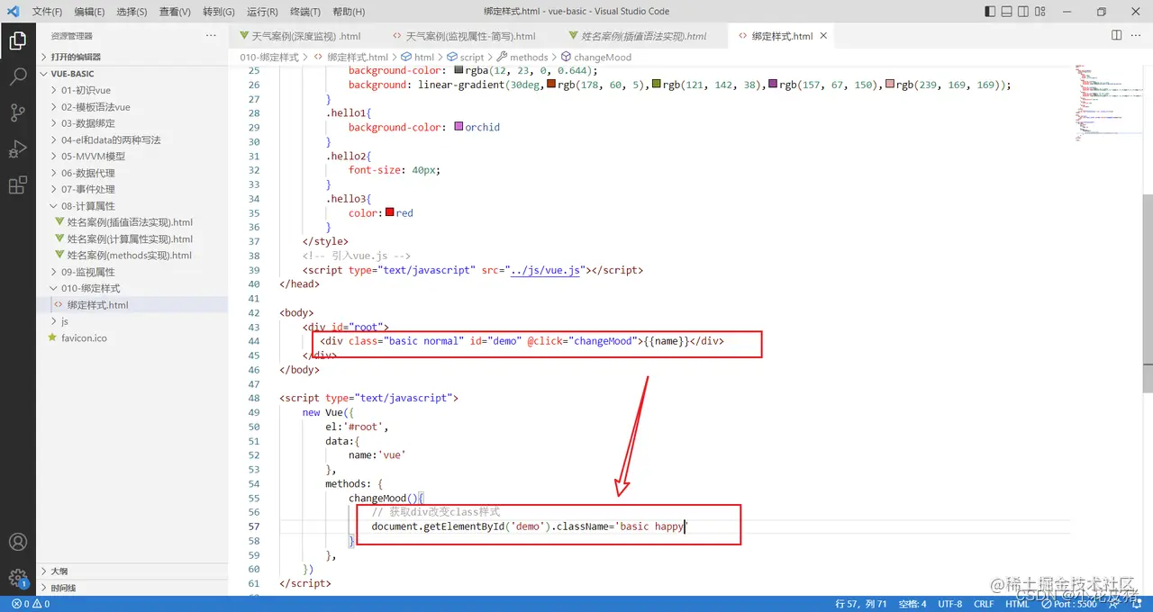
Task: Follow the ../js/vue.js link
Action: pyautogui.click(x=546, y=270)
